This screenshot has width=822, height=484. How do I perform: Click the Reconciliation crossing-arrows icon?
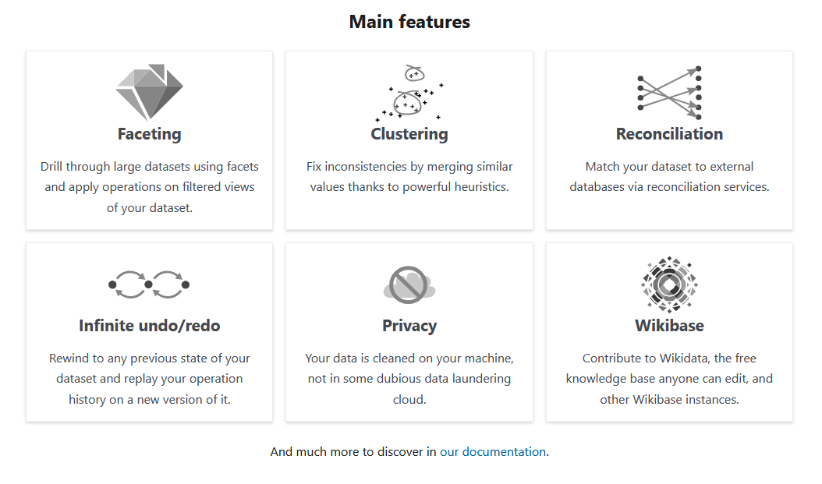click(669, 93)
